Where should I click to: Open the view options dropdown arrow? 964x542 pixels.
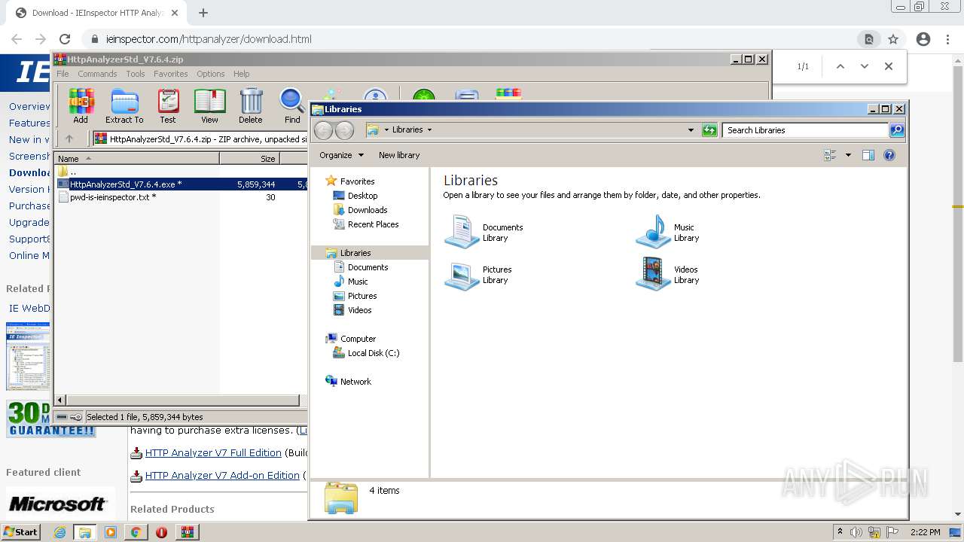[x=848, y=155]
